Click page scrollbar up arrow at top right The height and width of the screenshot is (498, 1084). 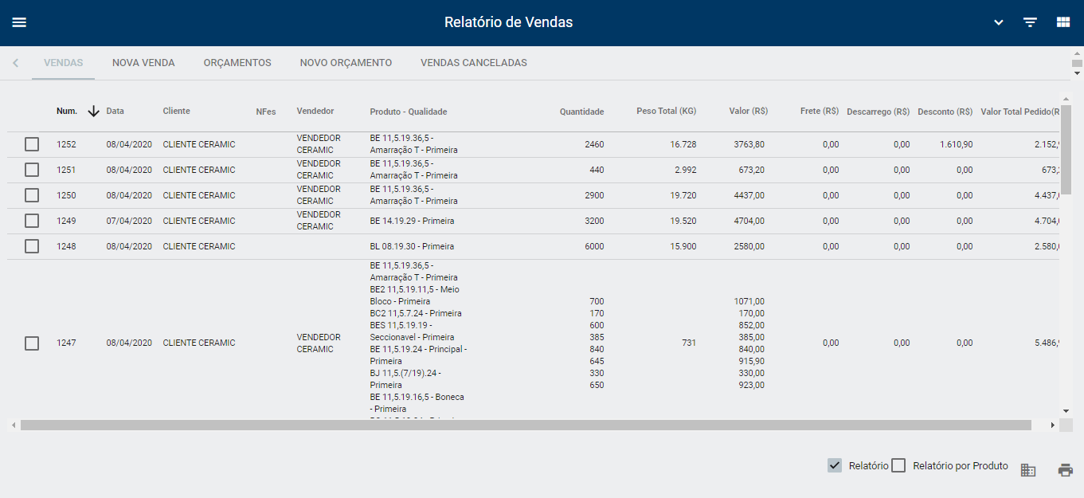coord(1077,53)
